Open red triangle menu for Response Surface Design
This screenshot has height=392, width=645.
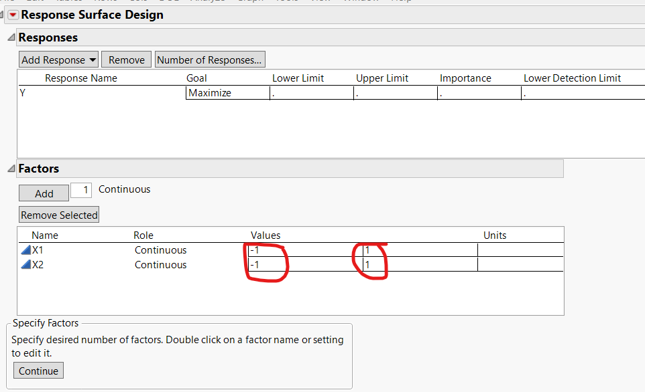click(x=12, y=15)
